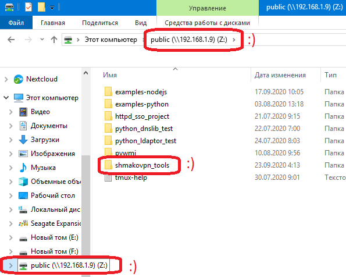Open the Поделиться ribbon tab
Screen dimensions: 346x277
(x=100, y=23)
